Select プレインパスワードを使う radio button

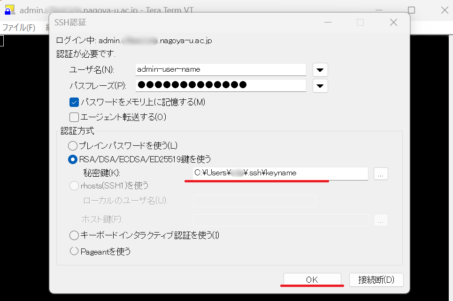tap(73, 146)
